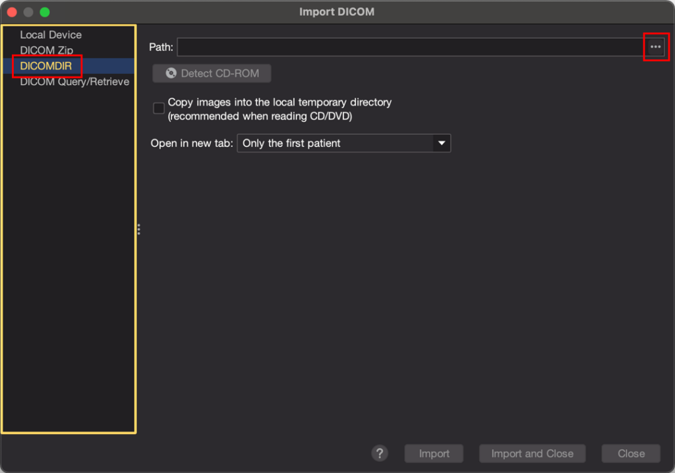The image size is (675, 473).
Task: Click the yellow minimize window button
Action: (x=28, y=12)
